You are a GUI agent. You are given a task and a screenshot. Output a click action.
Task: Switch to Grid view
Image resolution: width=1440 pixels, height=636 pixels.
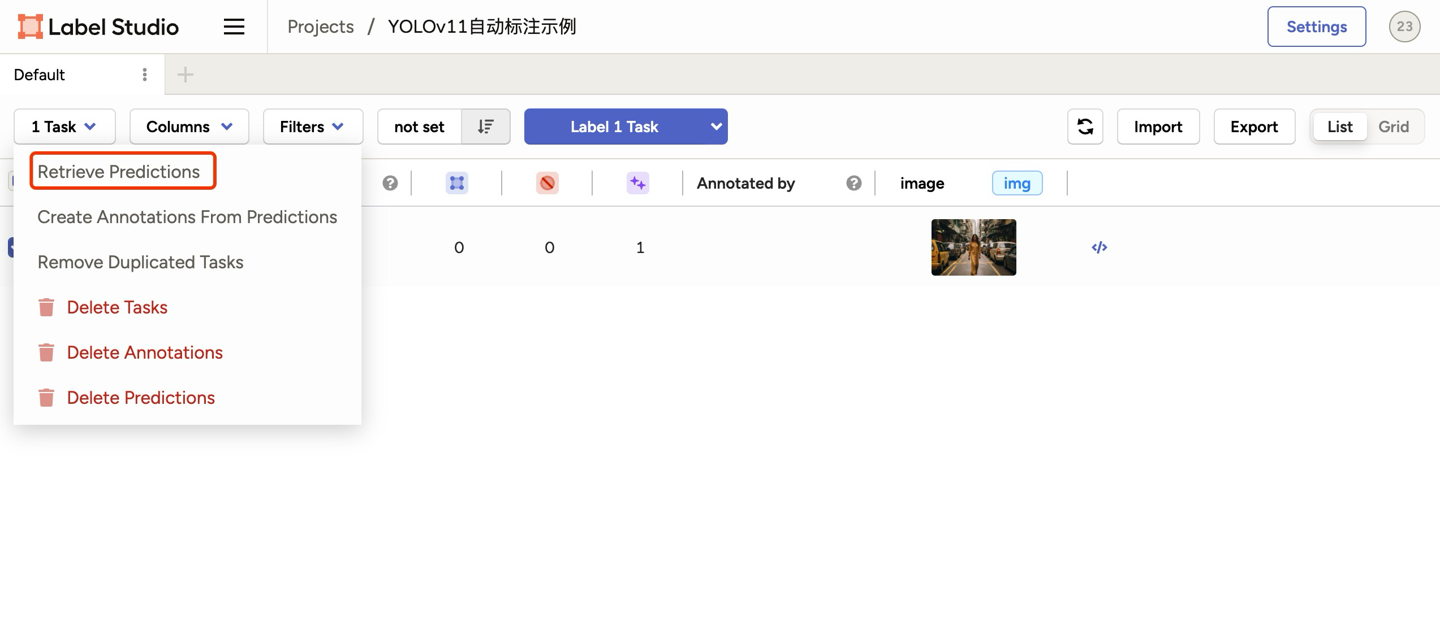[x=1393, y=127]
